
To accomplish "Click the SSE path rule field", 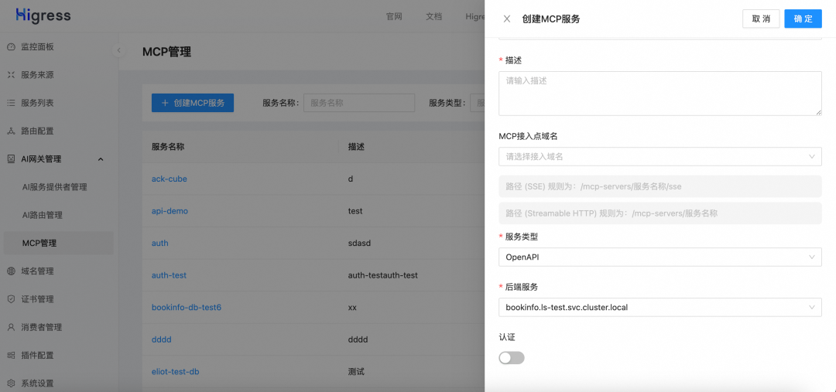I will pyautogui.click(x=660, y=186).
